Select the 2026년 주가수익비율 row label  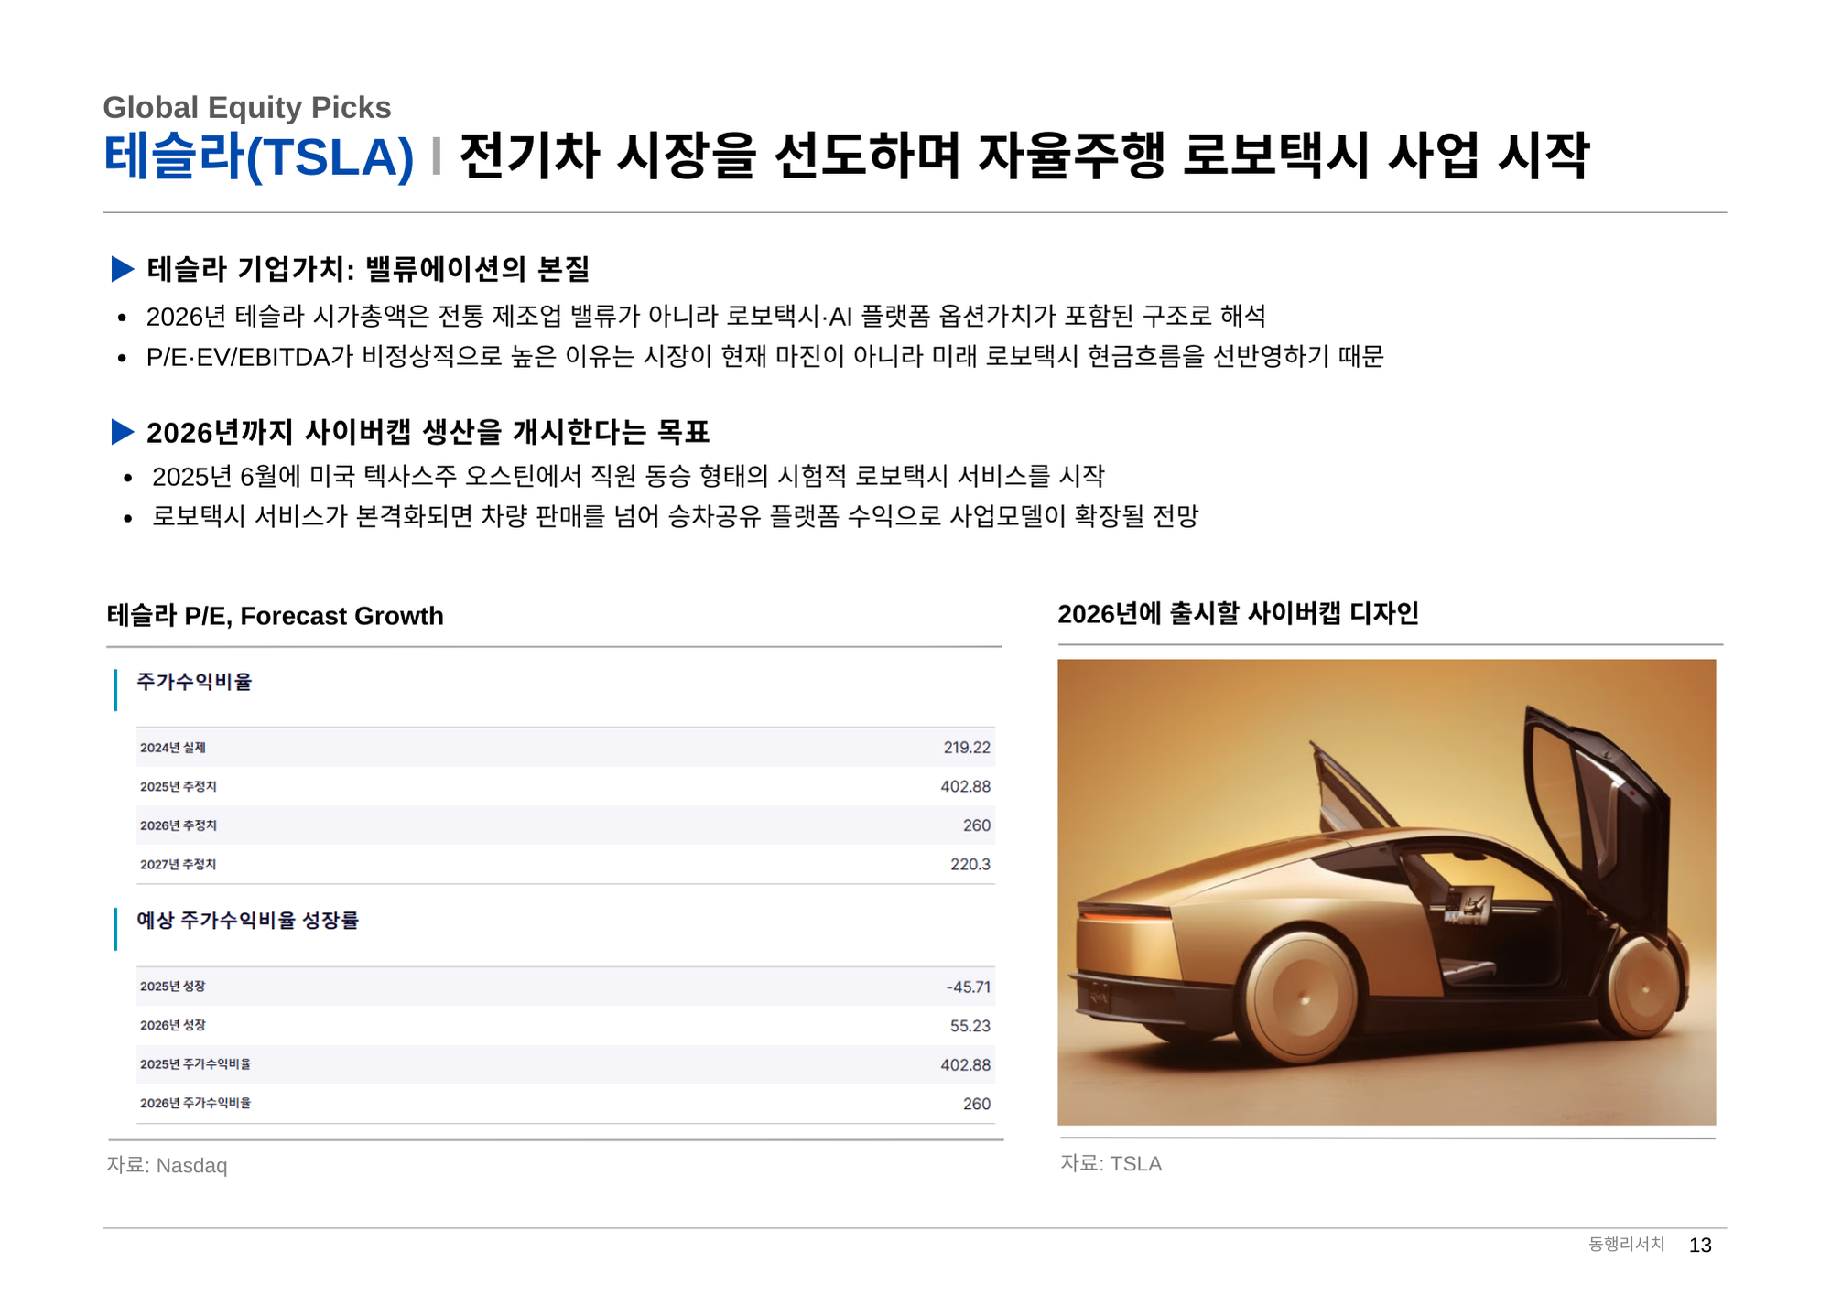(195, 1104)
